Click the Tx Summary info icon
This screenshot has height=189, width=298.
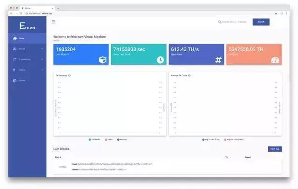coord(69,75)
